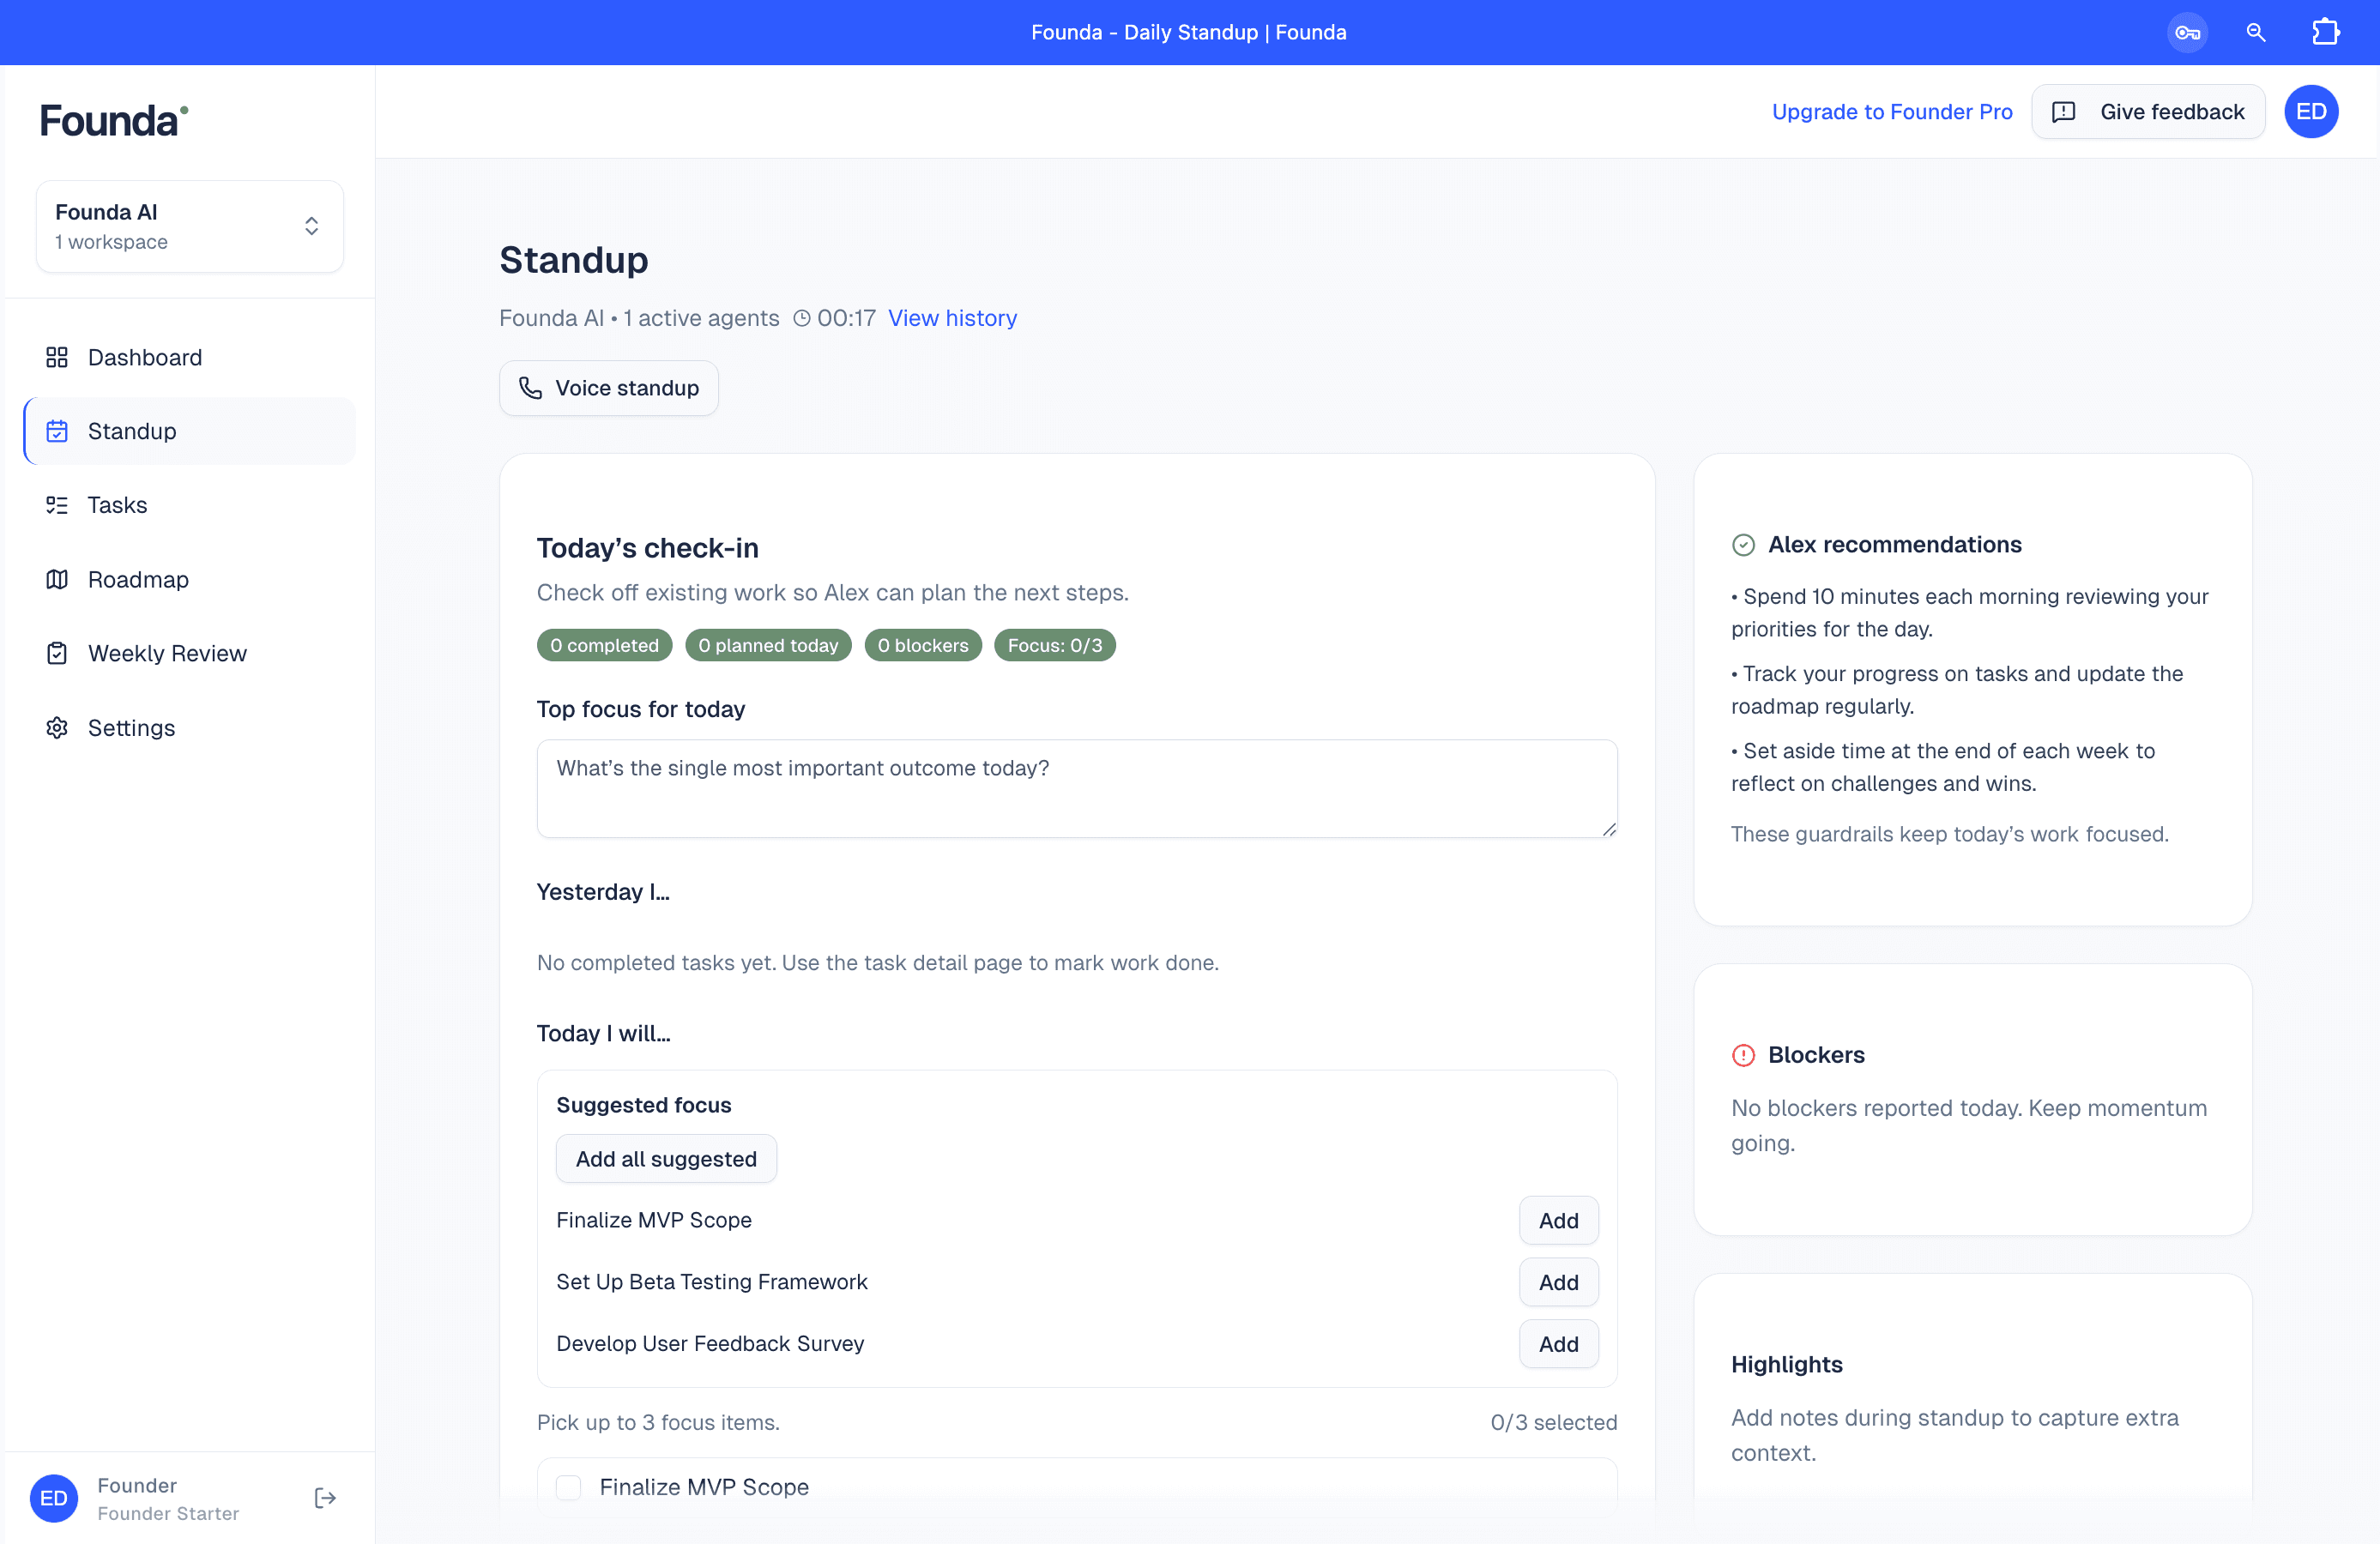Open the ED avatar menu top right
The width and height of the screenshot is (2380, 1544).
[x=2311, y=111]
